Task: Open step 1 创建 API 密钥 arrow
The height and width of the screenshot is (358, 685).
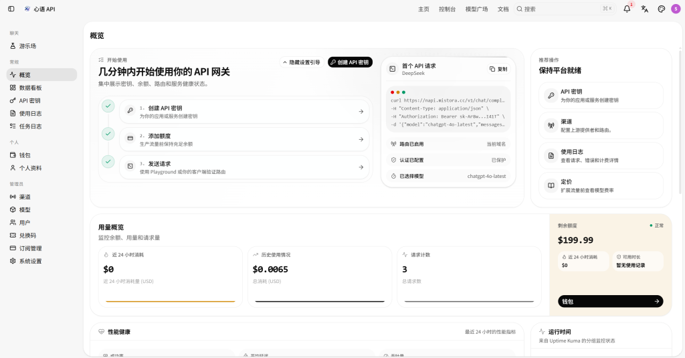Action: click(361, 112)
